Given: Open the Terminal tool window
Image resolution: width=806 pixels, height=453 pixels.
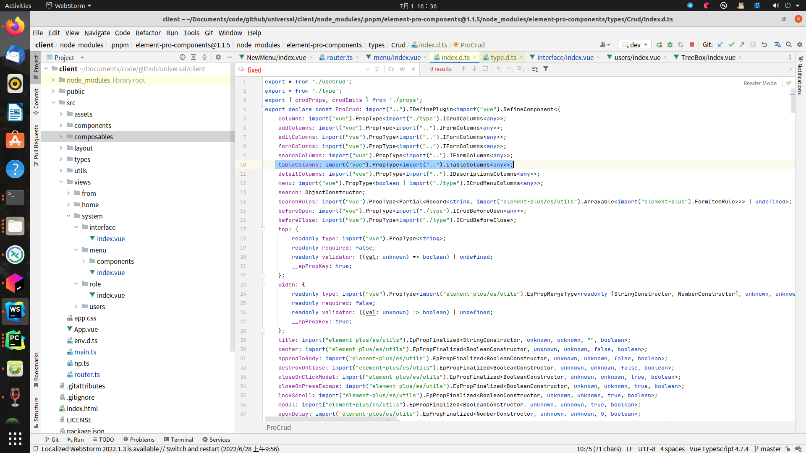Looking at the screenshot, I should point(182,440).
